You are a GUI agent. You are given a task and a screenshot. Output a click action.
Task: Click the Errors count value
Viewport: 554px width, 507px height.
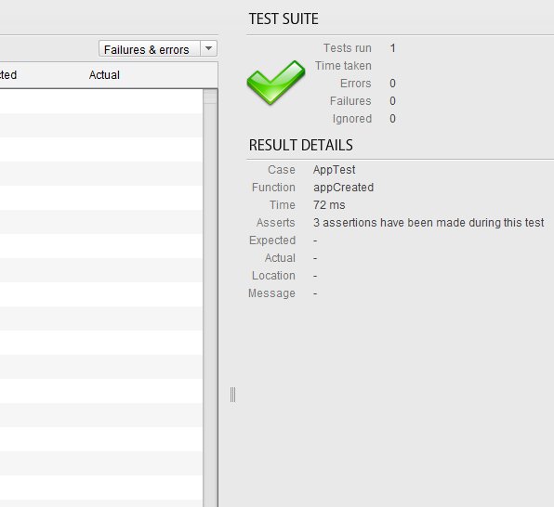(x=392, y=84)
